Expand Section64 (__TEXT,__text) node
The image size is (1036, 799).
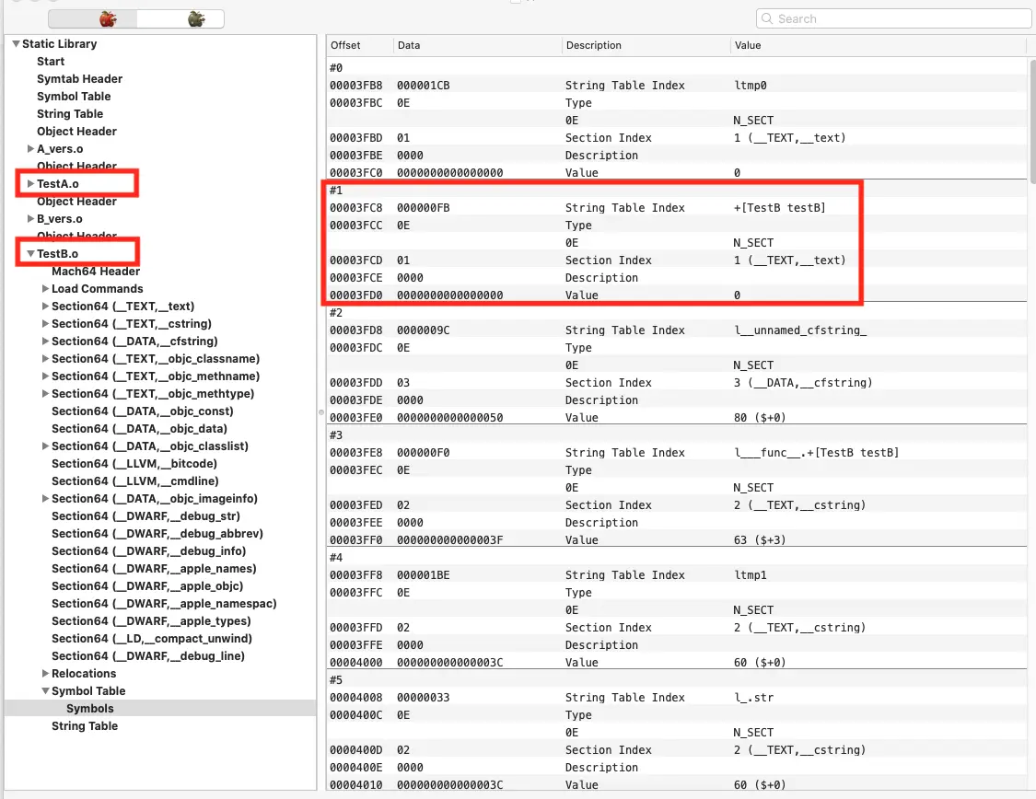pyautogui.click(x=46, y=307)
